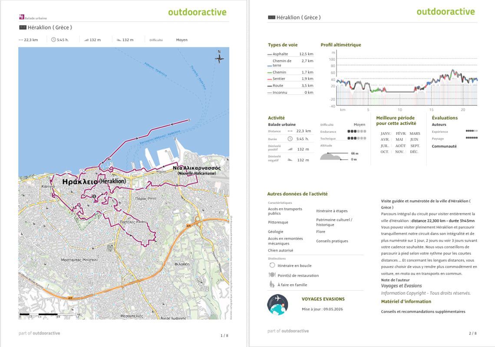Viewport: 495px width, 347px height.
Task: Click the Technique rating dots
Action: [357, 138]
